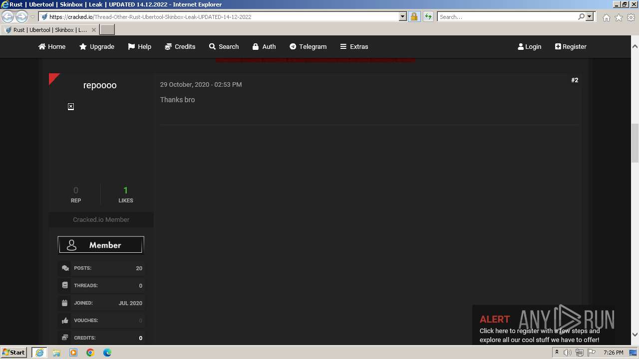Go to the site Home menu
The height and width of the screenshot is (359, 639).
52,46
